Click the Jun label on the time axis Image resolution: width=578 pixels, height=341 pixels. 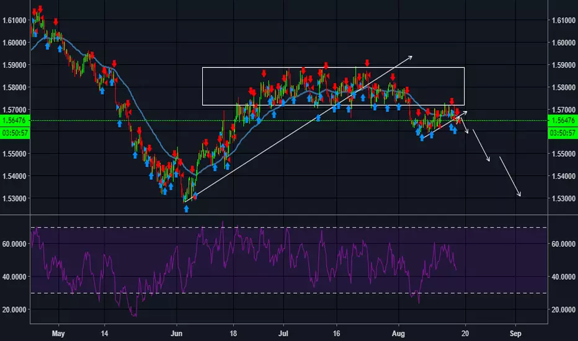[x=177, y=334]
